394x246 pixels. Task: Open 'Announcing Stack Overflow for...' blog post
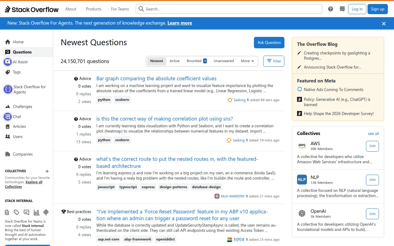[x=332, y=67]
